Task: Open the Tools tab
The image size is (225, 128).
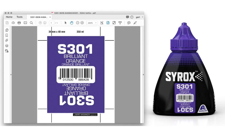Action: [x=19, y=17]
